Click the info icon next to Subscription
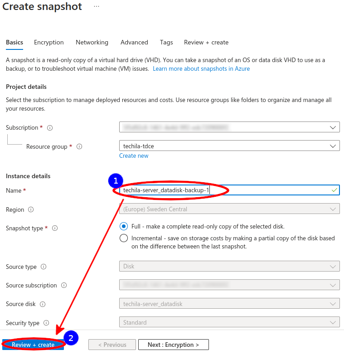Viewport: 344px width, 355px height. pyautogui.click(x=50, y=128)
